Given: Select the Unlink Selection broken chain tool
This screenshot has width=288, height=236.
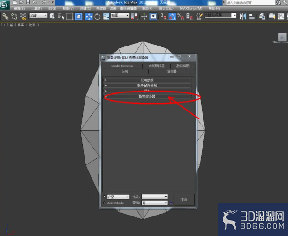Looking at the screenshot, I should [x=14, y=17].
